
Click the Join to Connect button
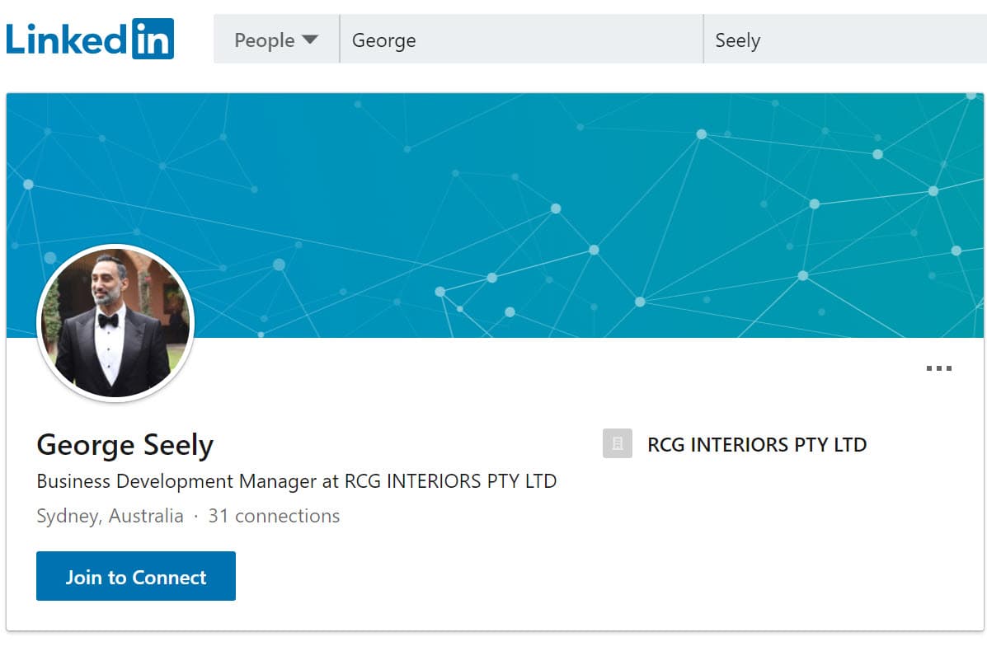pyautogui.click(x=135, y=576)
